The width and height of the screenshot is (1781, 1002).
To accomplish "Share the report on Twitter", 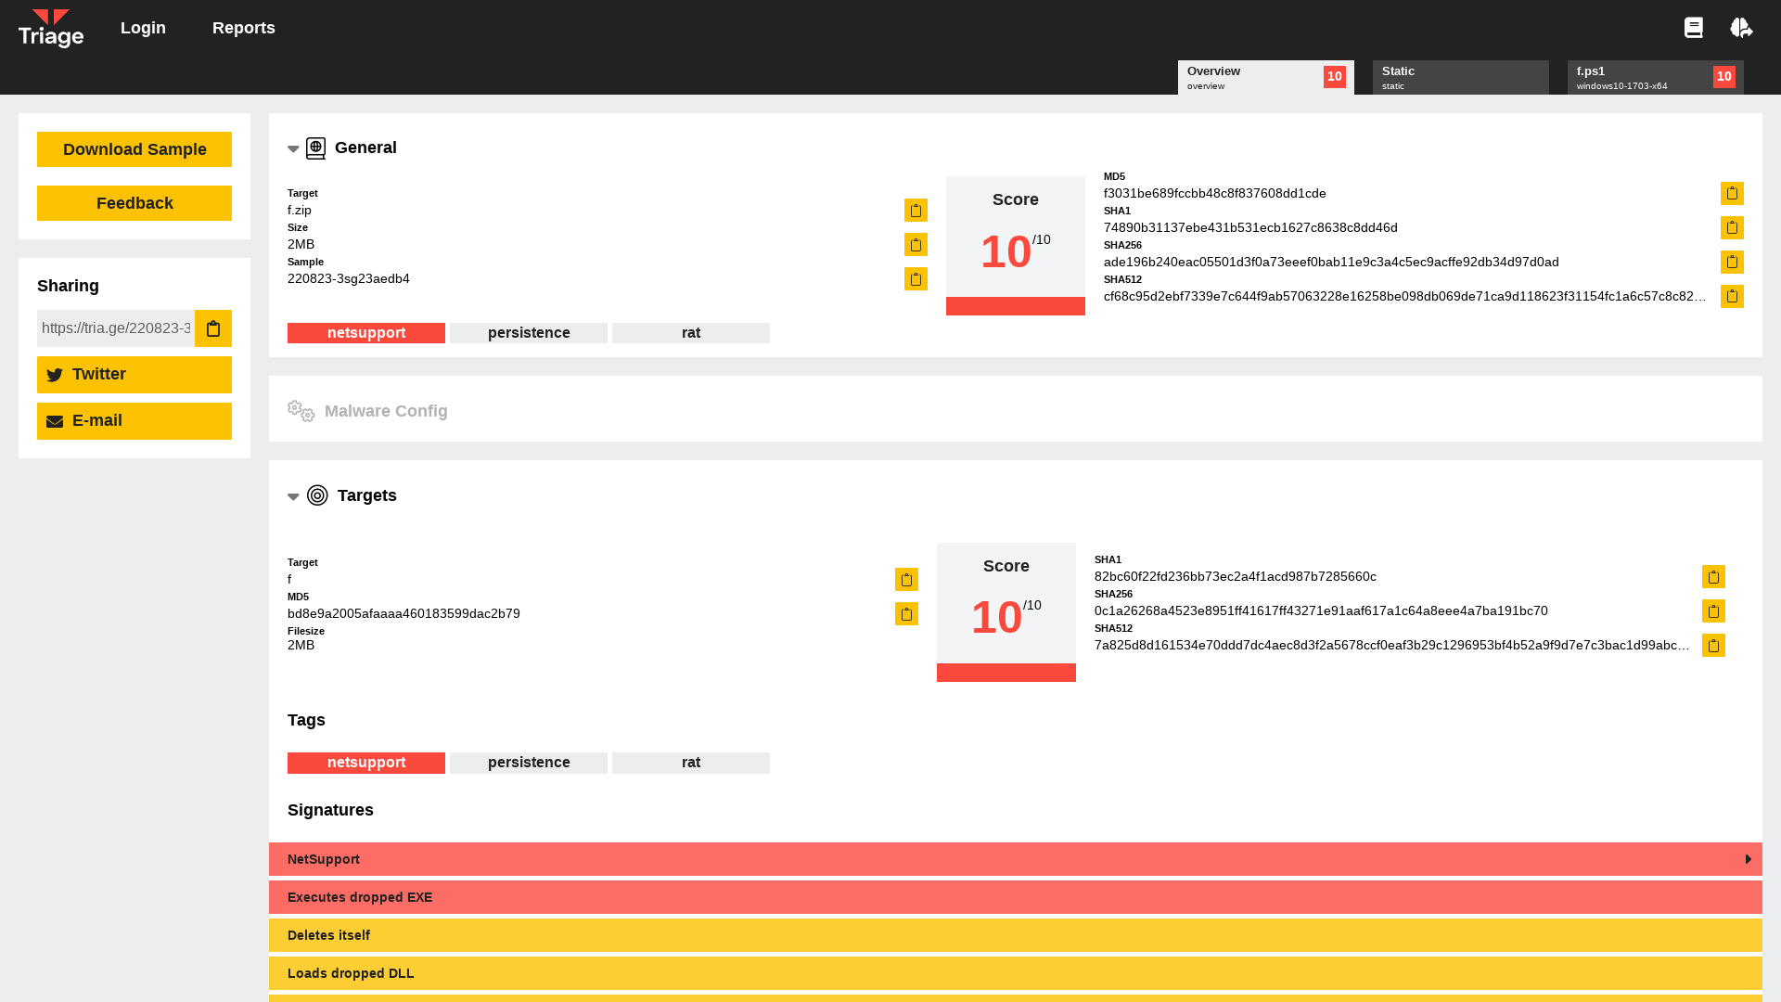I will coord(134,374).
